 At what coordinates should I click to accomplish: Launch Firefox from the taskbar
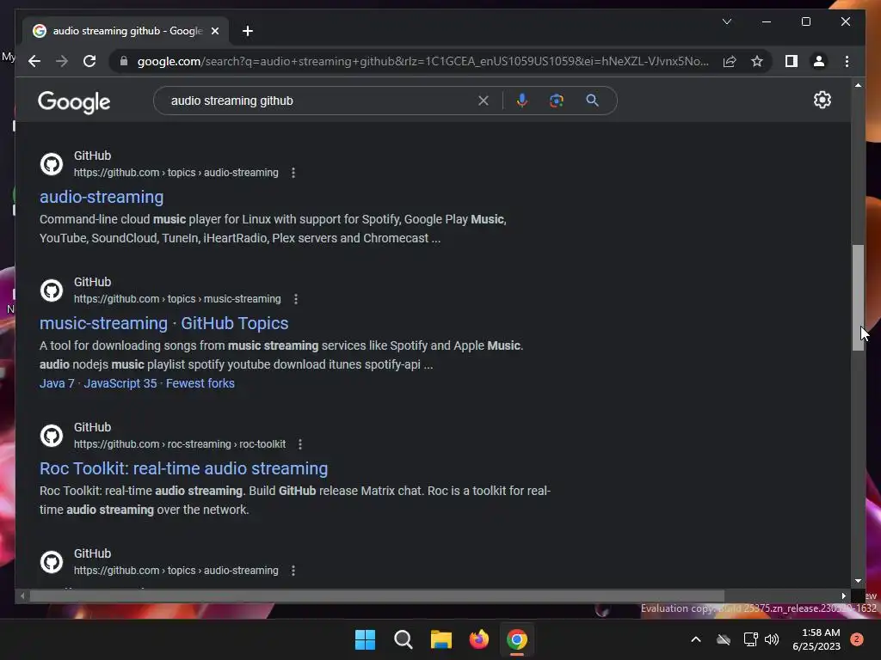[478, 639]
